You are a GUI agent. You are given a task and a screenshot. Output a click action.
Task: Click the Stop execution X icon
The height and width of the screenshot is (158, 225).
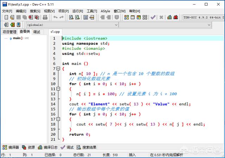(161, 17)
